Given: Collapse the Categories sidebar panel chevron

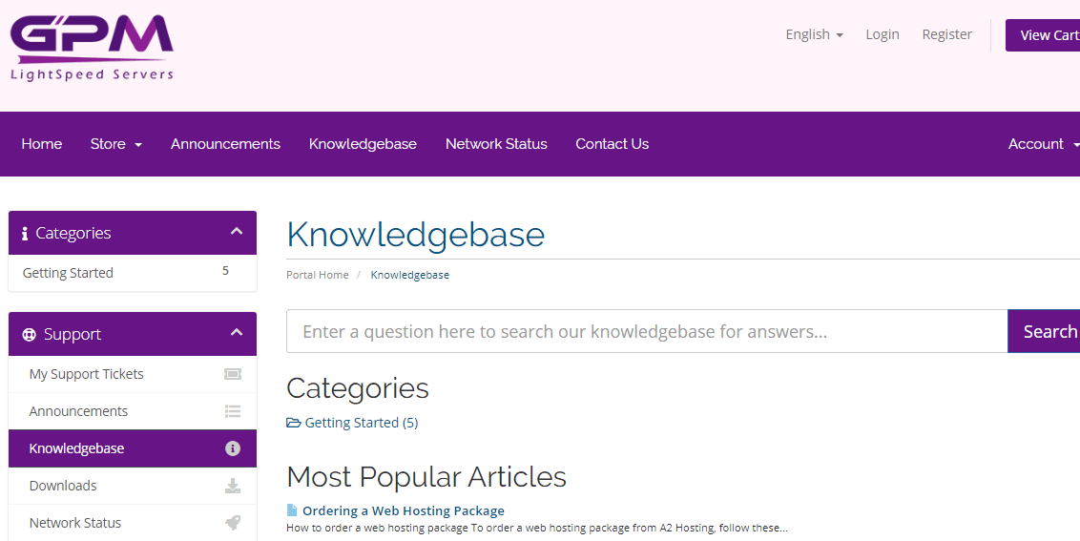Looking at the screenshot, I should 237,232.
